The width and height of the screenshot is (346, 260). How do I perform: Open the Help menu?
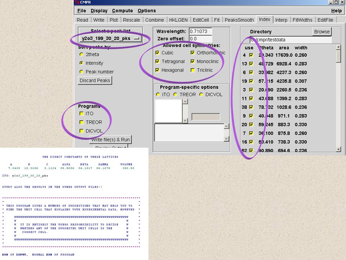pos(337,10)
